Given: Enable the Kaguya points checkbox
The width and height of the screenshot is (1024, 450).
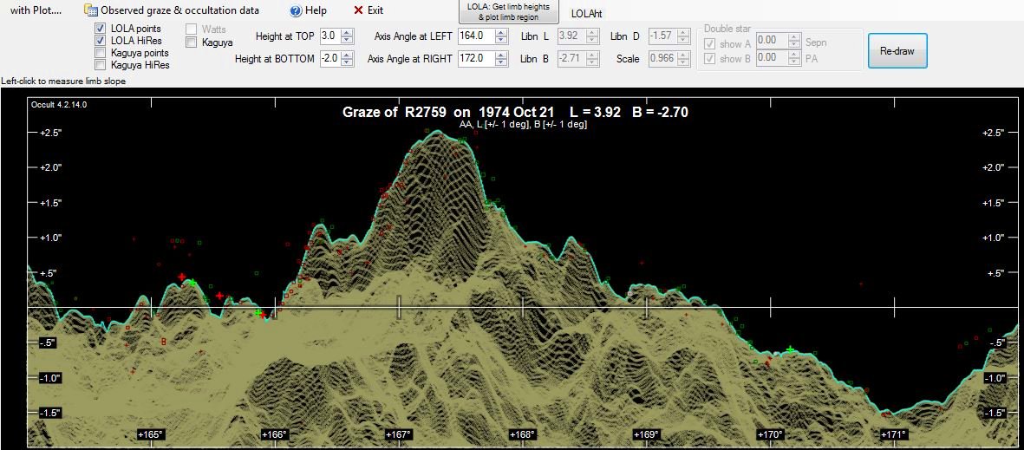Looking at the screenshot, I should coord(101,53).
